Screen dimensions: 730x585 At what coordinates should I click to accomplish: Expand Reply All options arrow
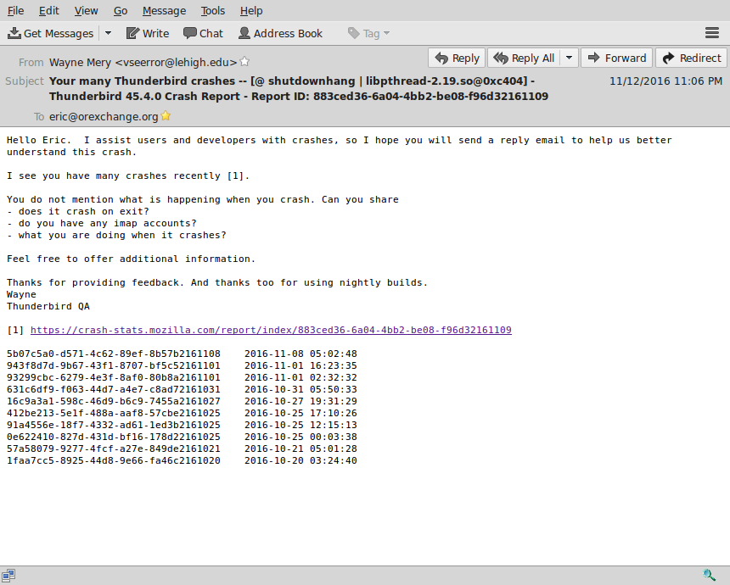tap(569, 58)
